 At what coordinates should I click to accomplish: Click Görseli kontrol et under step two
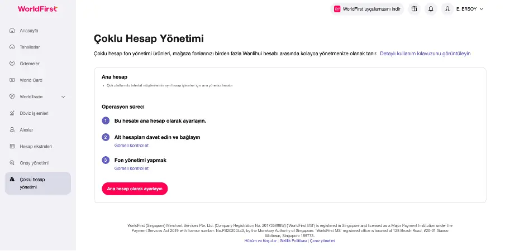(131, 146)
